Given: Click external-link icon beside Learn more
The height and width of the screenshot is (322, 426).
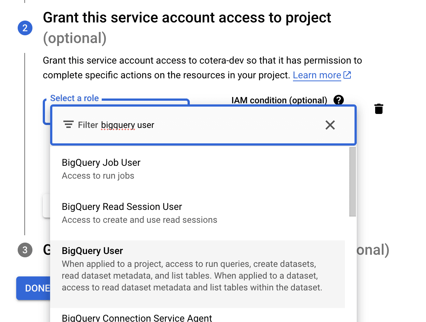Looking at the screenshot, I should 347,75.
